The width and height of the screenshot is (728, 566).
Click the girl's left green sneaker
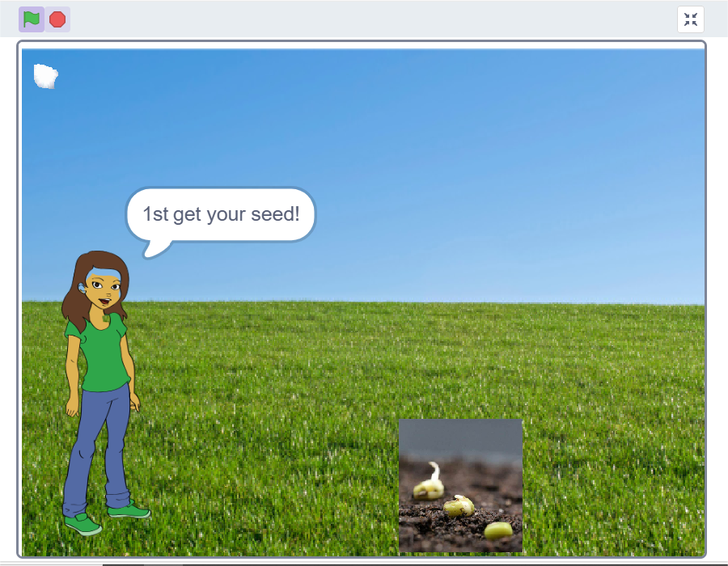(x=83, y=523)
